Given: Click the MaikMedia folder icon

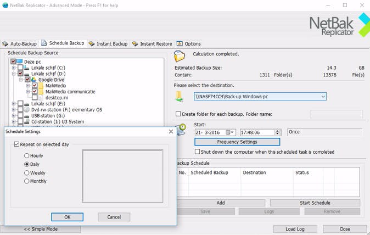Looking at the screenshot, I should click(41, 86).
